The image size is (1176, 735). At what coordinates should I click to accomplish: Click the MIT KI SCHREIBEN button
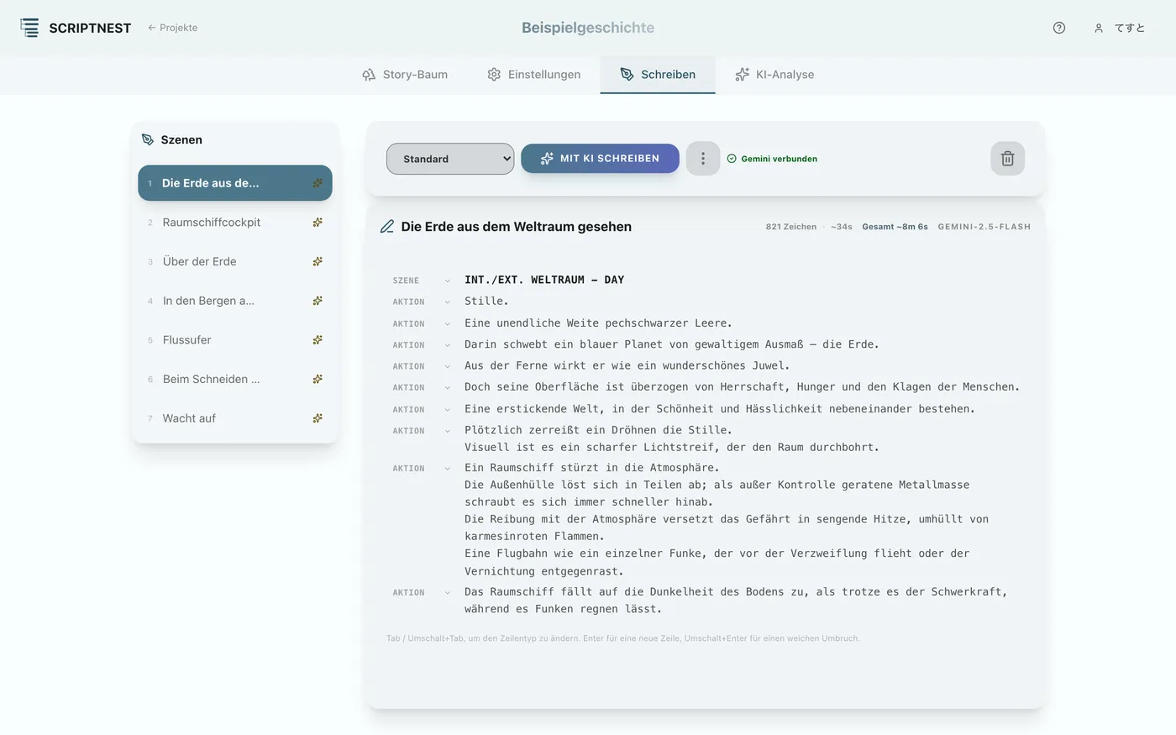pos(600,158)
